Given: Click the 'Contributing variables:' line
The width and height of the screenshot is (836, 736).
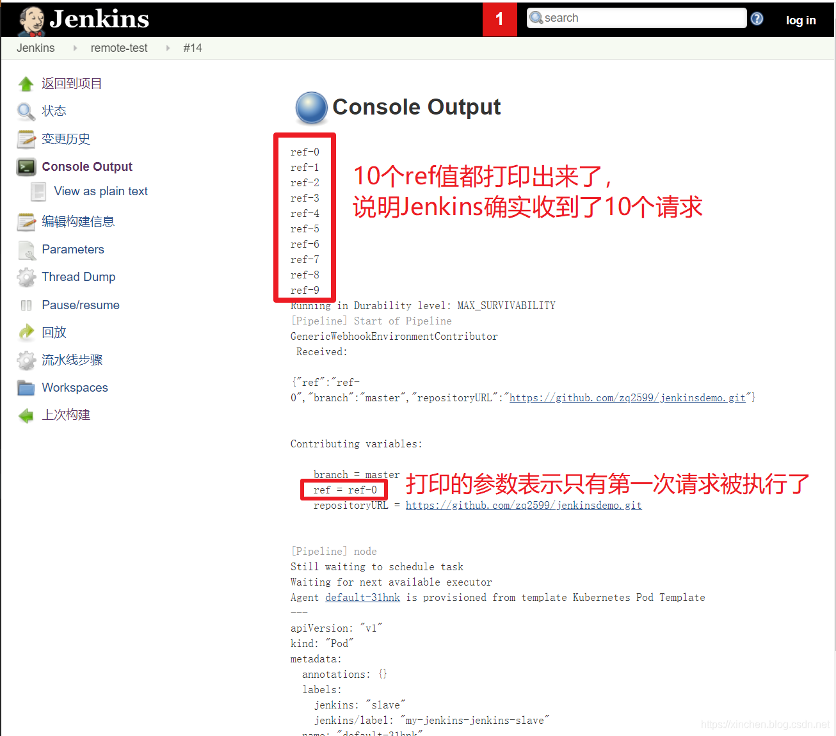Looking at the screenshot, I should (x=357, y=444).
